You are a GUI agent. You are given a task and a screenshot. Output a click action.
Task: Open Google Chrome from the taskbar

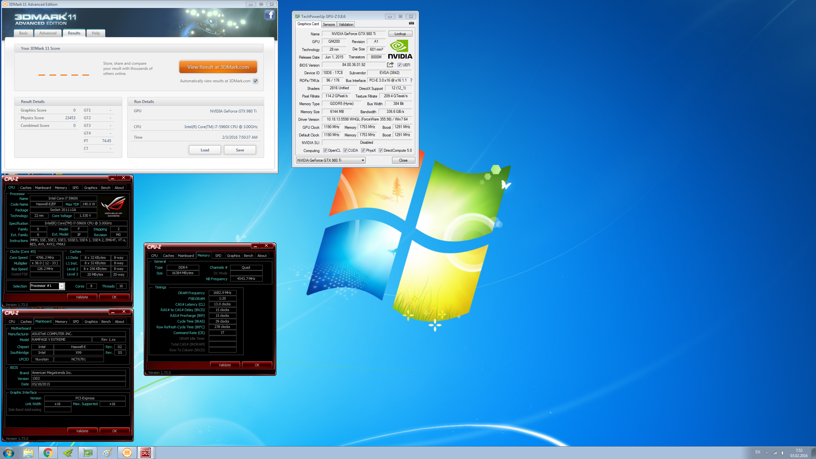(x=48, y=453)
